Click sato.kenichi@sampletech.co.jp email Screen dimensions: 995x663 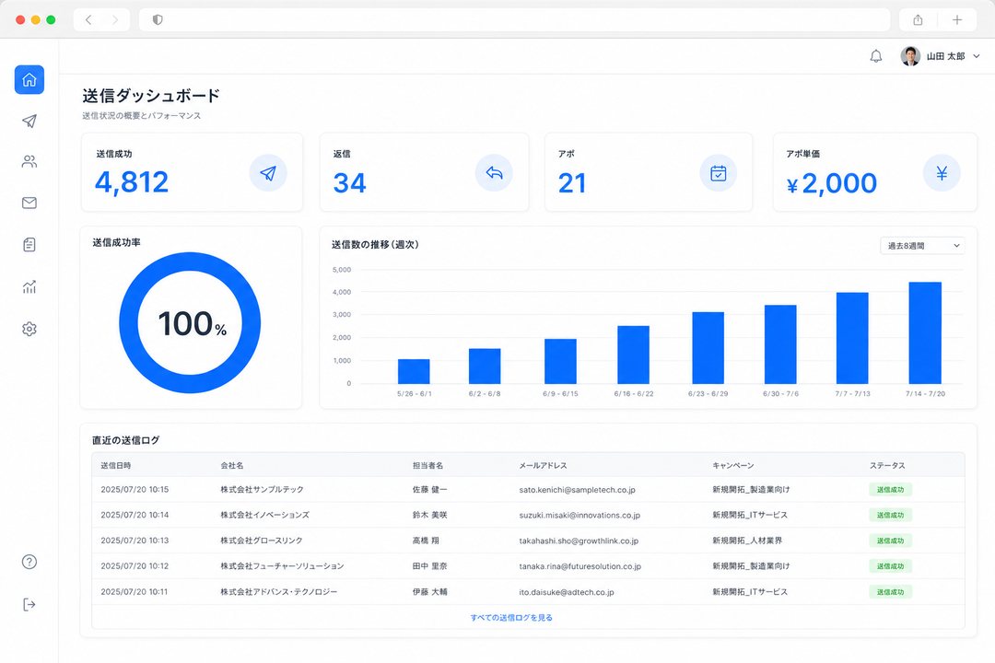577,490
